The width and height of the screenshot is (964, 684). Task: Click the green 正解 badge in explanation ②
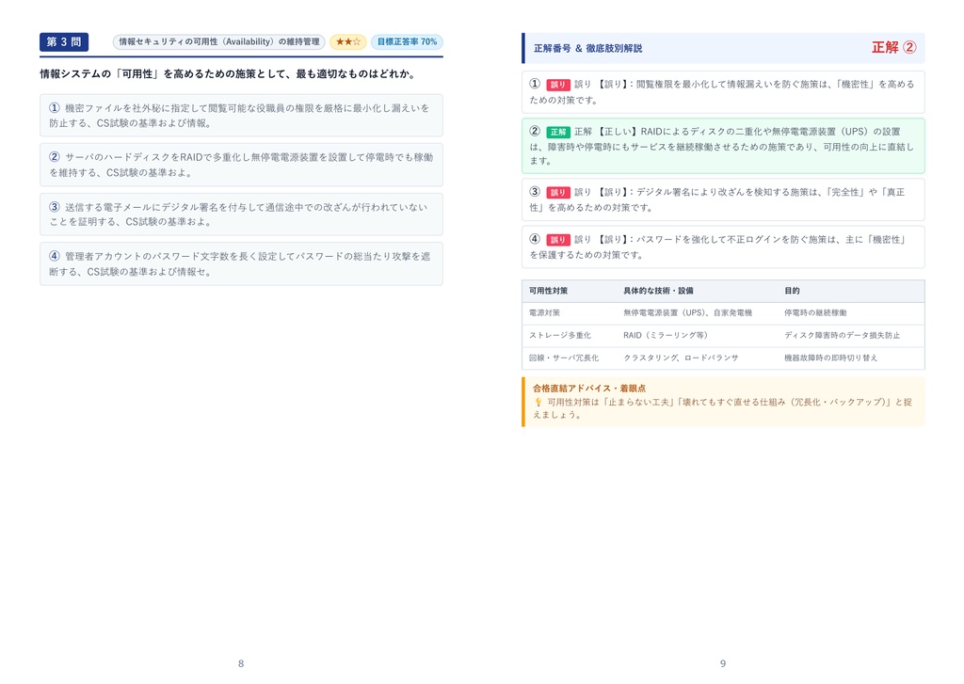click(x=558, y=132)
